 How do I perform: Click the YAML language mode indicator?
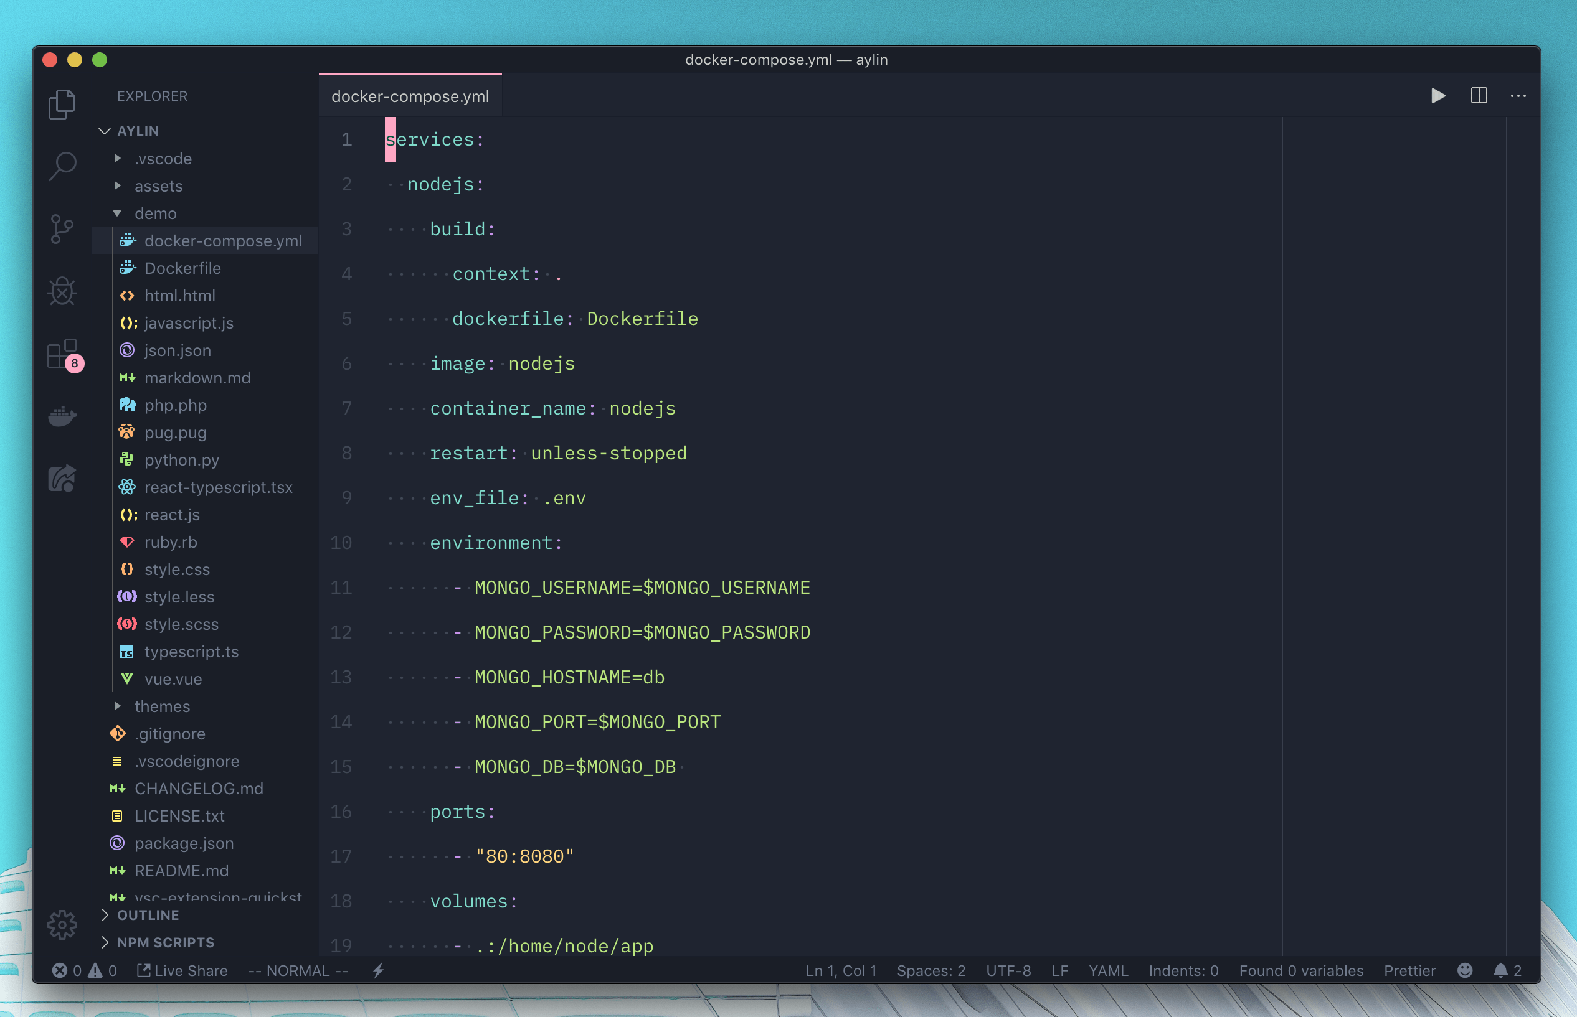click(1108, 970)
